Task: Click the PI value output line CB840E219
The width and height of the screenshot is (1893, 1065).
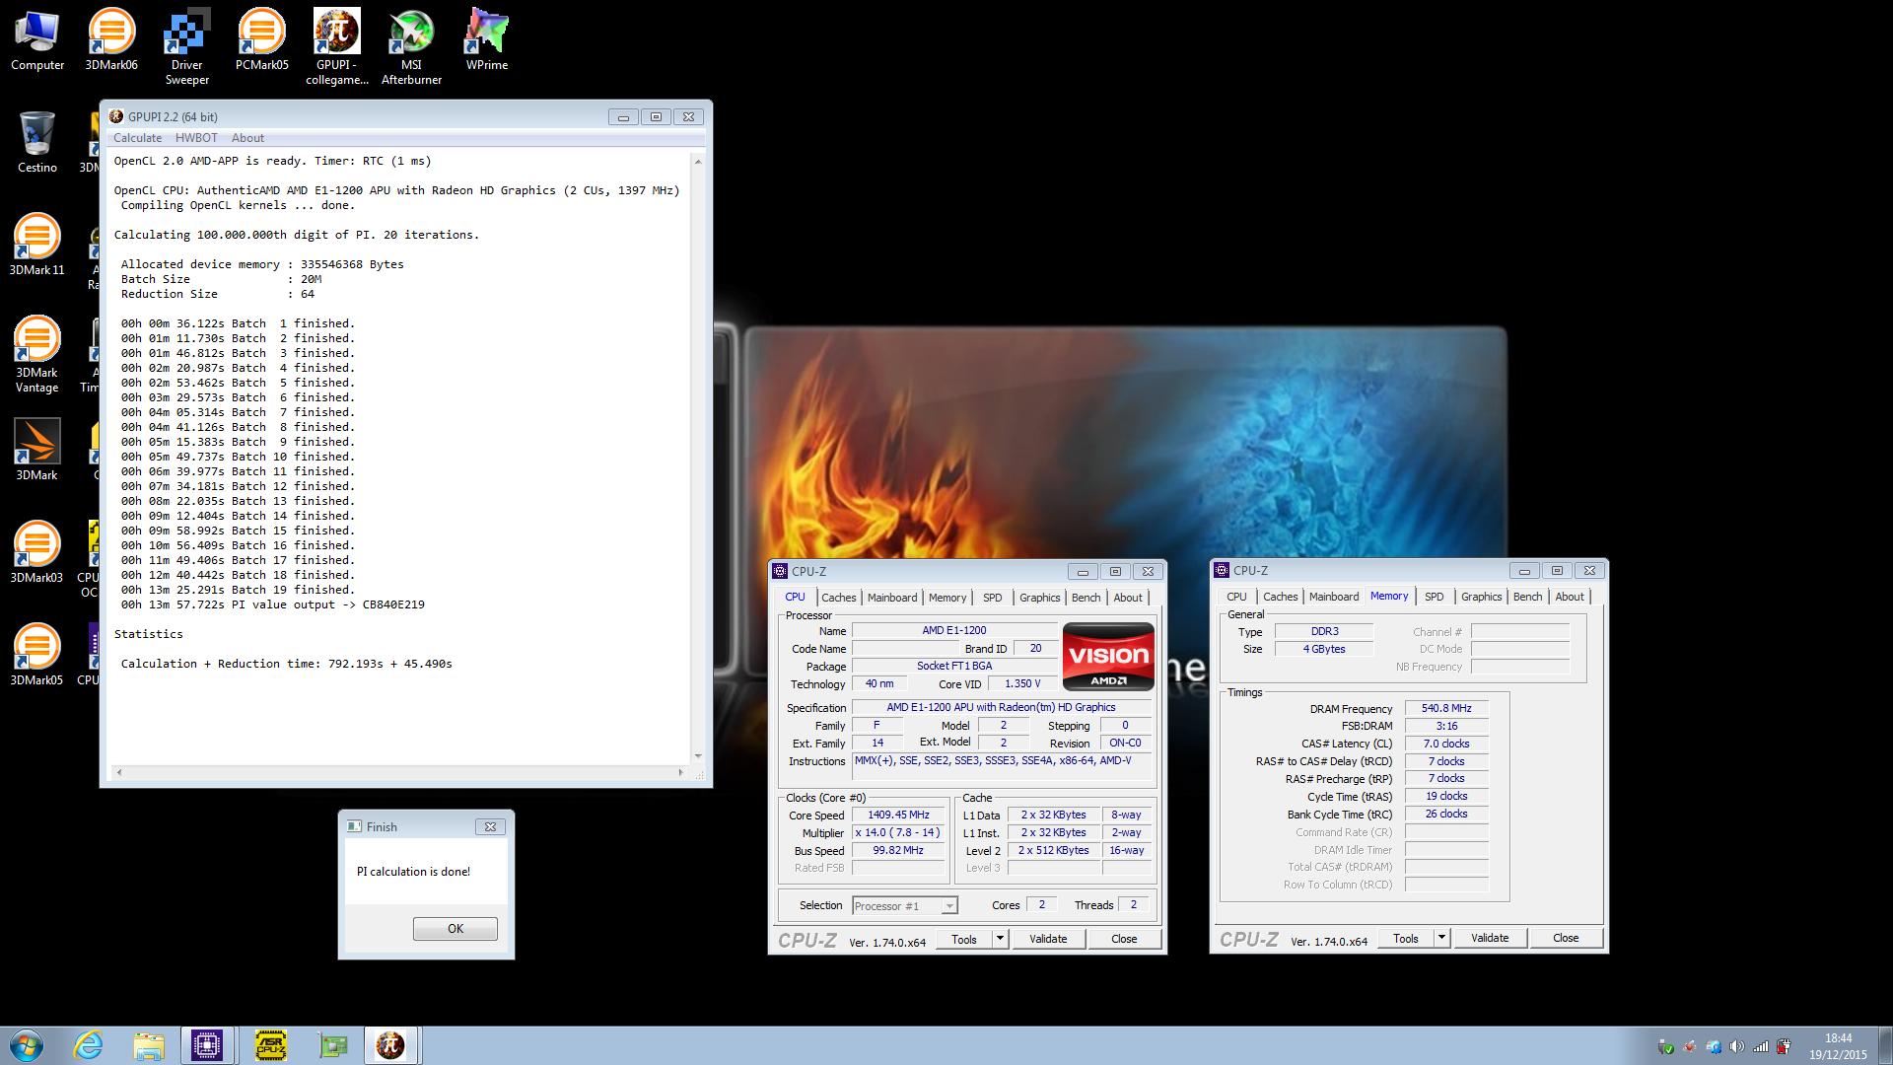Action: 273,604
